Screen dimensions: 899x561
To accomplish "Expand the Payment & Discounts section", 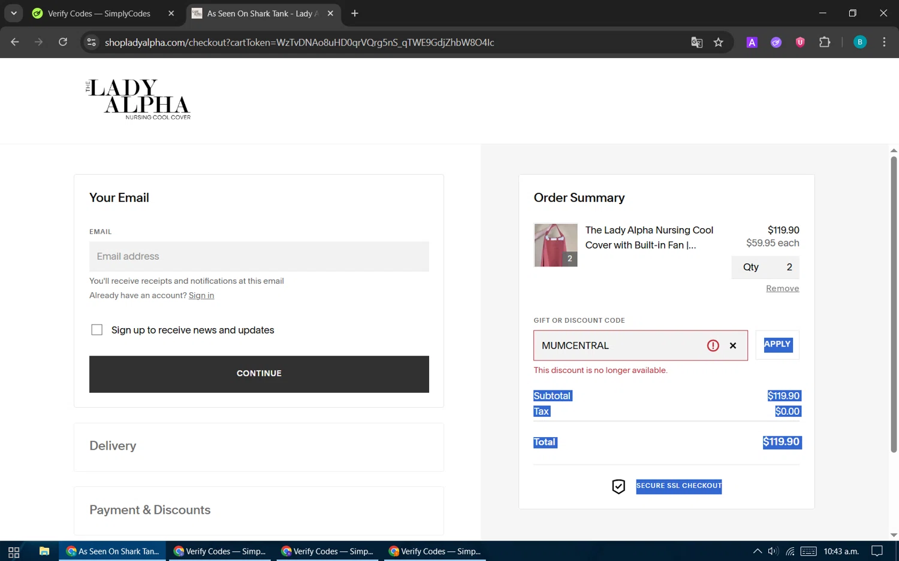I will coord(259,511).
